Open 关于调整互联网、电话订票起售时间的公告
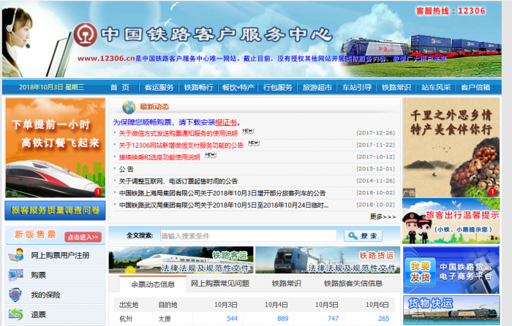 [x=178, y=181]
